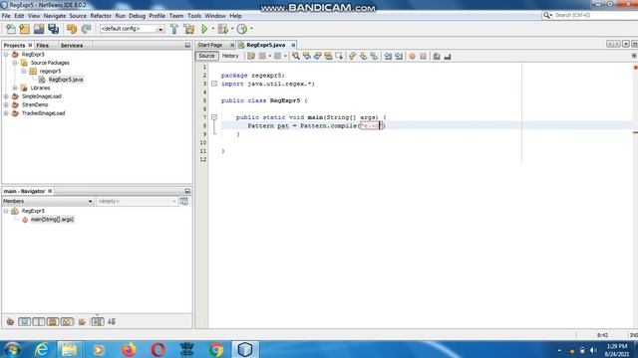This screenshot has height=358, width=638.
Task: Run the project with green play icon
Action: 204,29
